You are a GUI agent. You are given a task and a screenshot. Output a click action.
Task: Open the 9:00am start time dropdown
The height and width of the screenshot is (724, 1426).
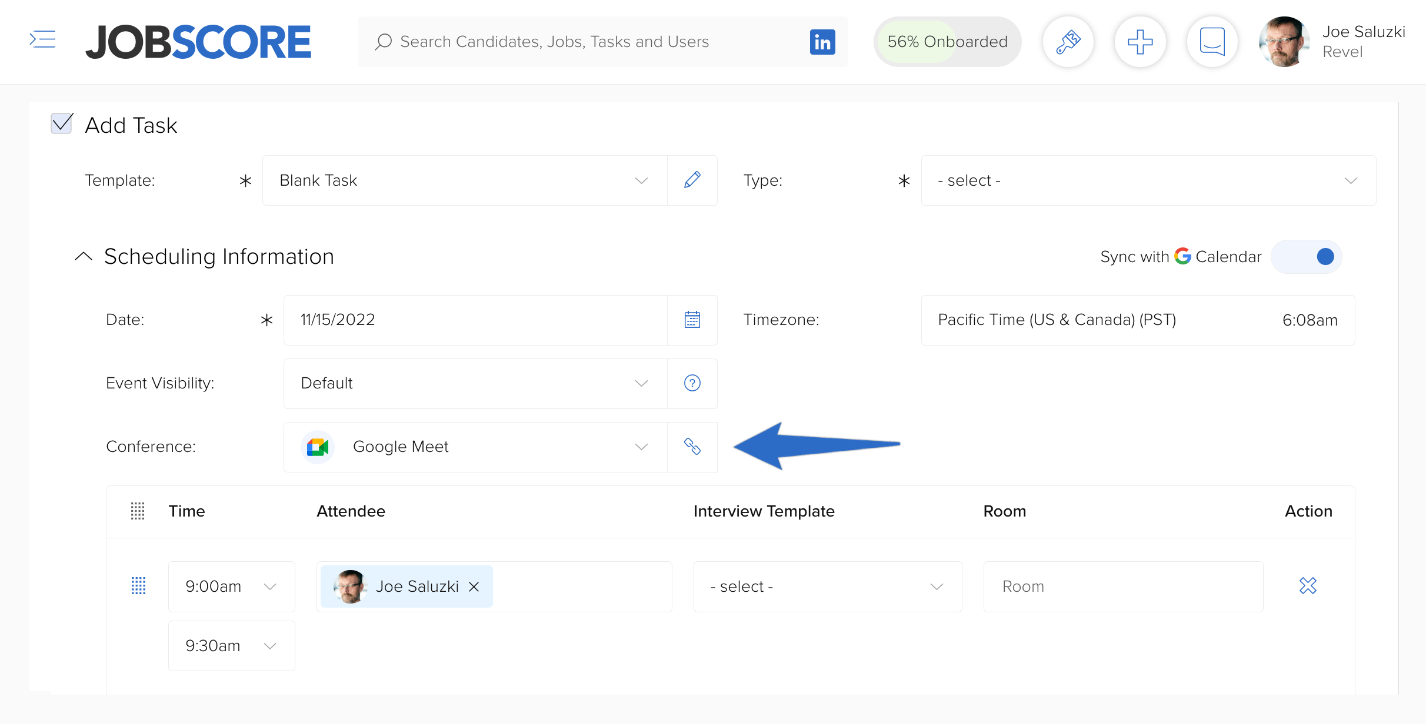[x=232, y=586]
